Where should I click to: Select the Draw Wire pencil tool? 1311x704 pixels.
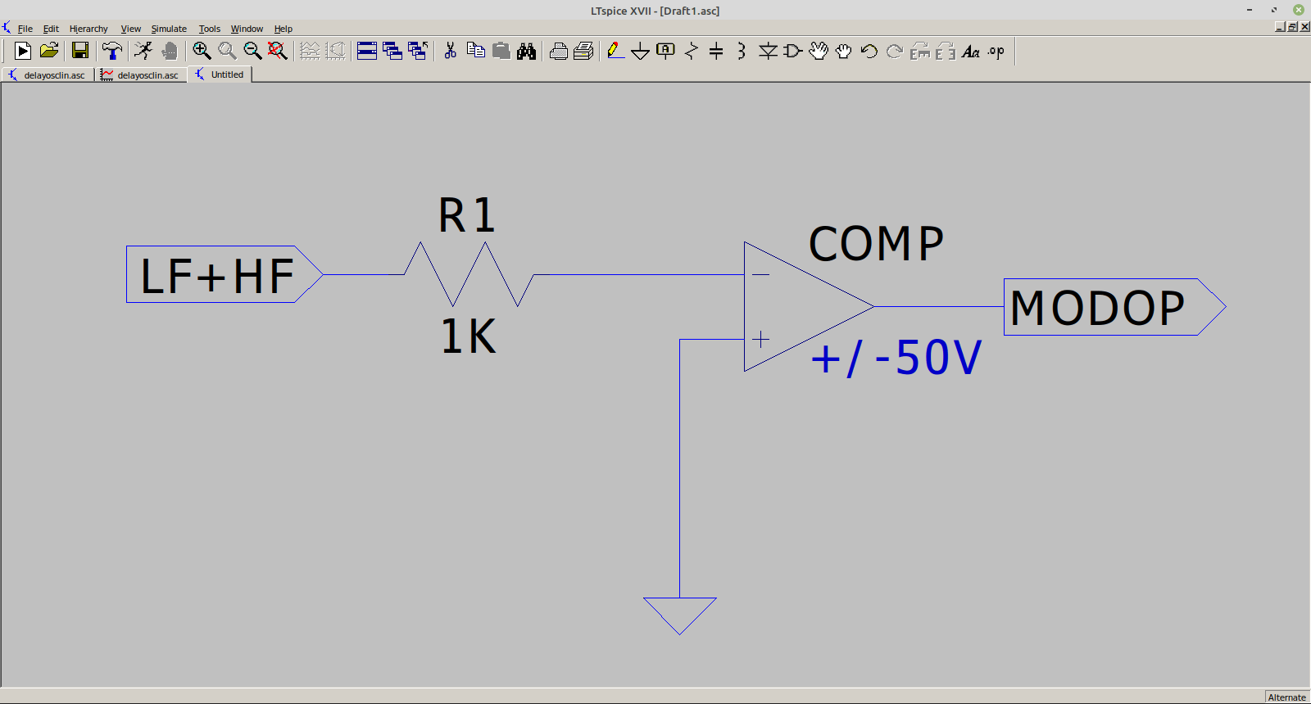(x=615, y=51)
